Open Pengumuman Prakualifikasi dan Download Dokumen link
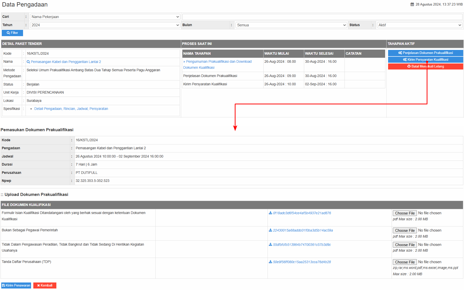The height and width of the screenshot is (290, 464). pos(217,62)
